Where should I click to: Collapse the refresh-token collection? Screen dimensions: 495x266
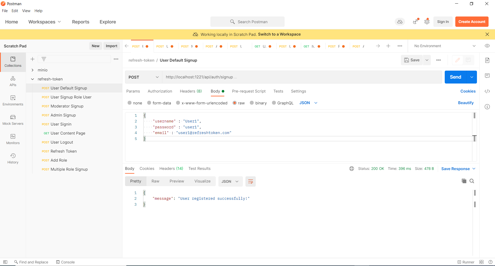tap(32, 79)
